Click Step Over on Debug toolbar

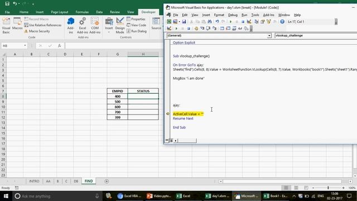[208, 28]
